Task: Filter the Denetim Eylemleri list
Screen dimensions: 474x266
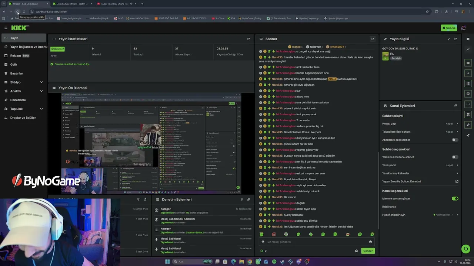Action: 242,199
